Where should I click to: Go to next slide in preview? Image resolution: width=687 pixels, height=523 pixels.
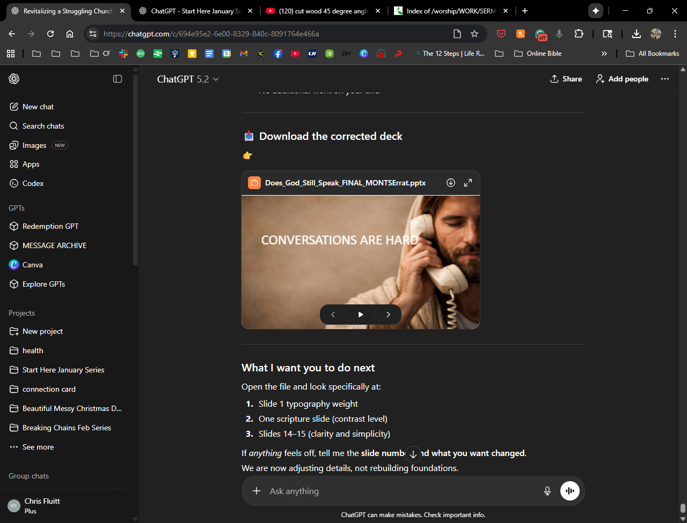point(388,315)
